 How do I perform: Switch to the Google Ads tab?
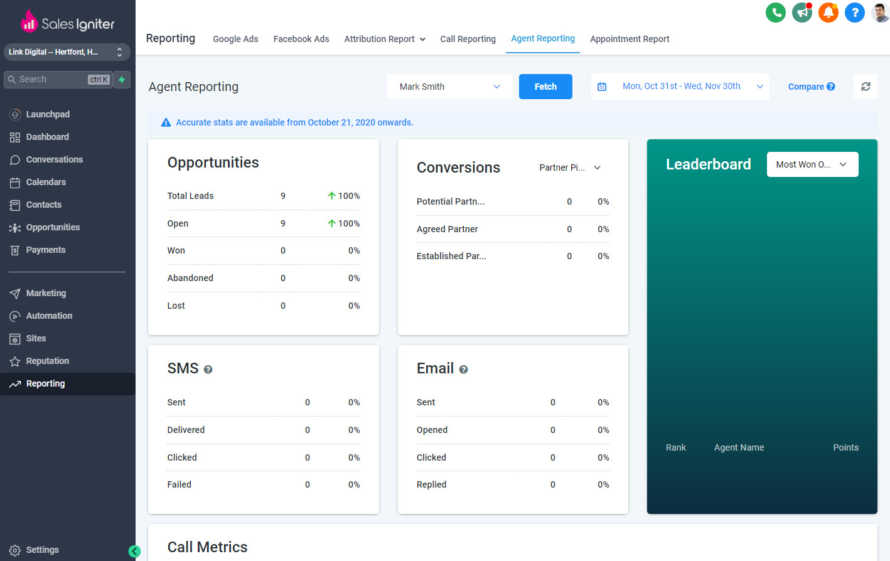click(x=235, y=39)
